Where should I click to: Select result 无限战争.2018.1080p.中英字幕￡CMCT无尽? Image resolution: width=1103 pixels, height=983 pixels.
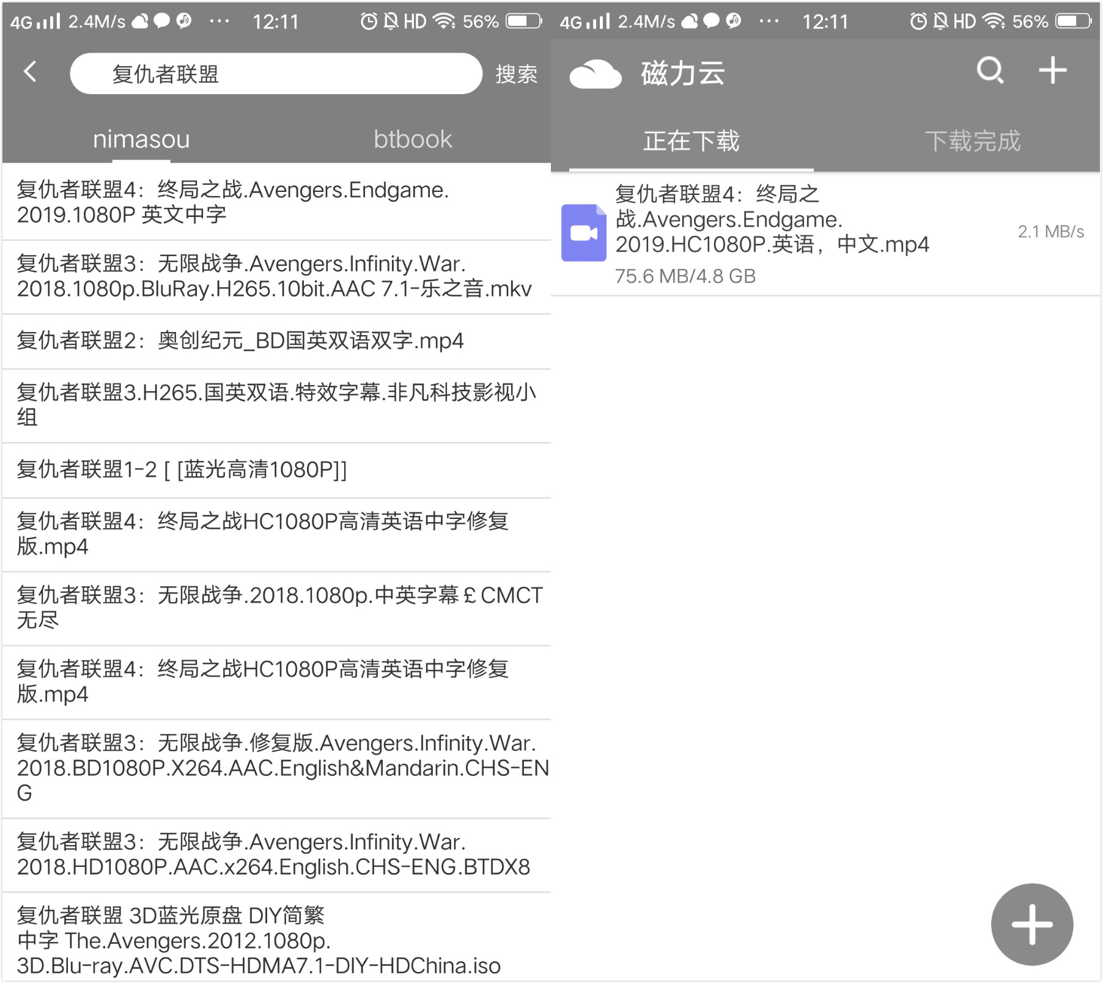tap(276, 608)
